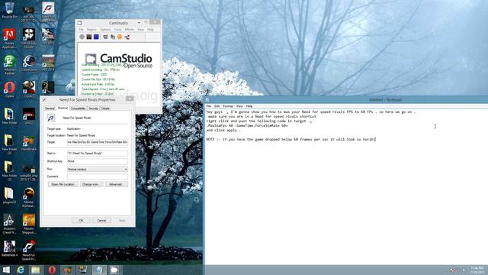Click the Advanced button in Properties
The image size is (488, 275).
coord(116,184)
